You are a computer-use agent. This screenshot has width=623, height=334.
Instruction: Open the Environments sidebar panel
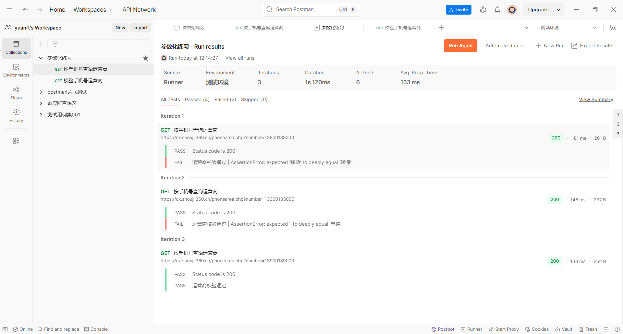point(16,71)
